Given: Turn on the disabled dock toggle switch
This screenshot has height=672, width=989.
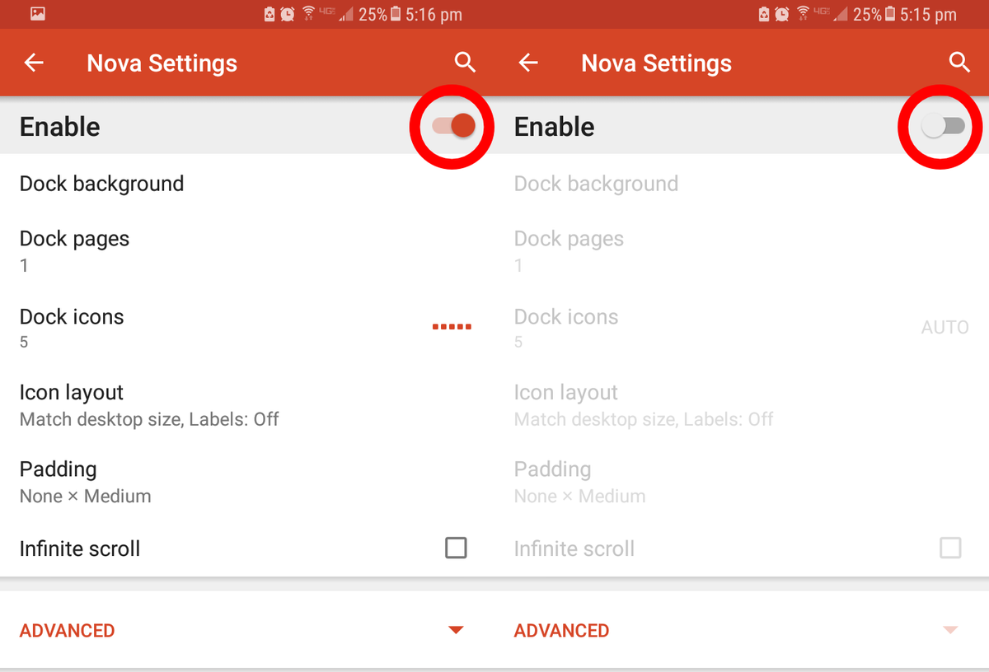Looking at the screenshot, I should (x=943, y=126).
